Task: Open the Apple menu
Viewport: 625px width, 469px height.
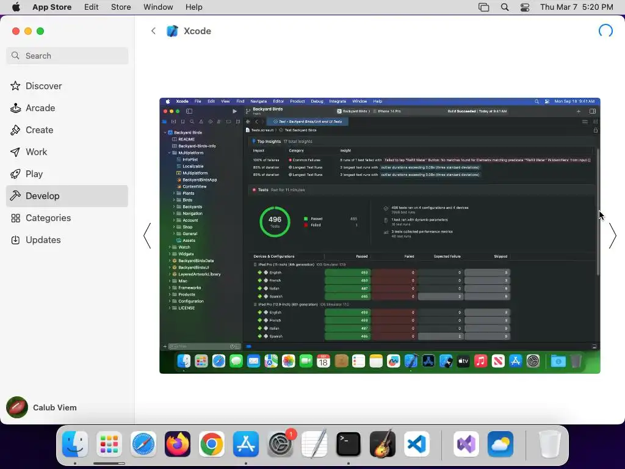Action: [x=16, y=7]
